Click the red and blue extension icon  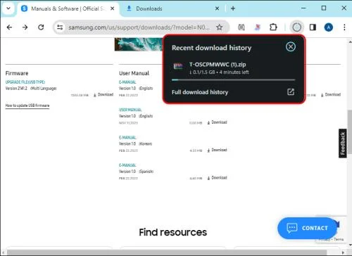click(x=258, y=27)
